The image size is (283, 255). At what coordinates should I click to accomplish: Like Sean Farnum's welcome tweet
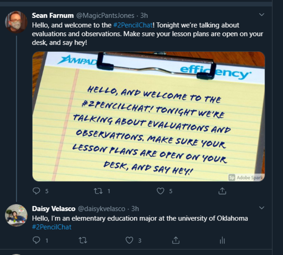click(161, 191)
